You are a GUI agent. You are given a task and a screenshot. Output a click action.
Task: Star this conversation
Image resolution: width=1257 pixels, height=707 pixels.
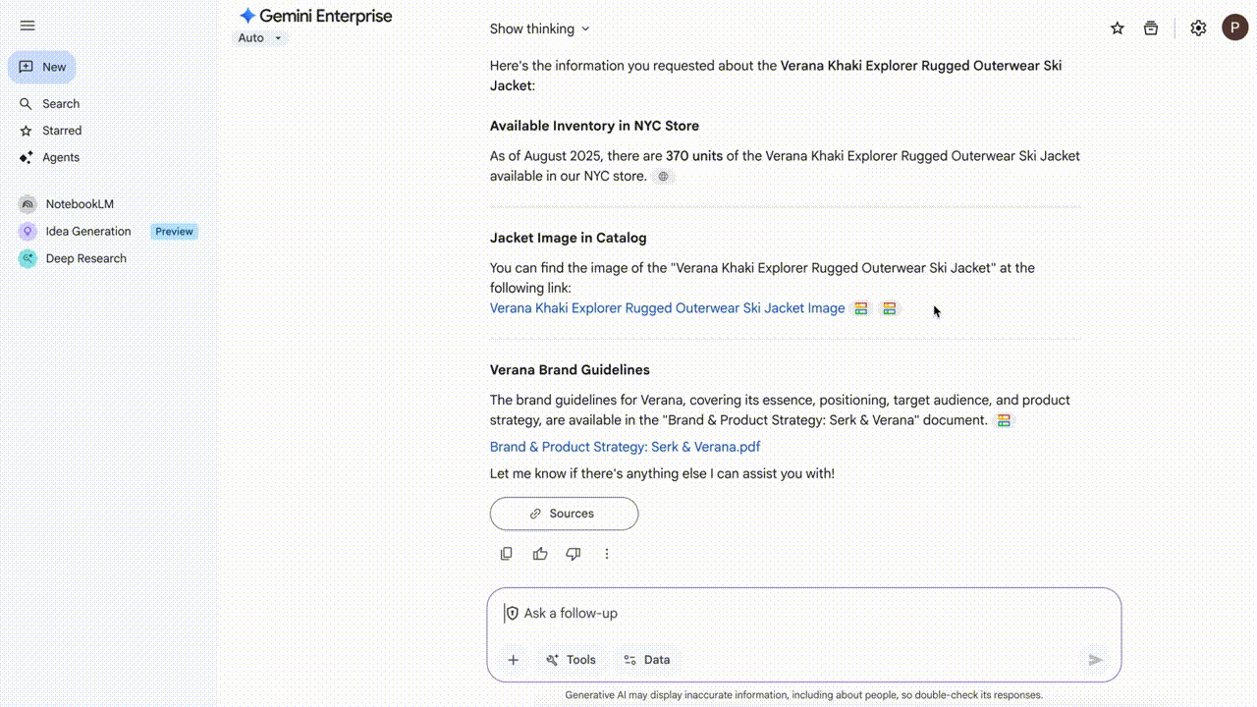point(1117,28)
